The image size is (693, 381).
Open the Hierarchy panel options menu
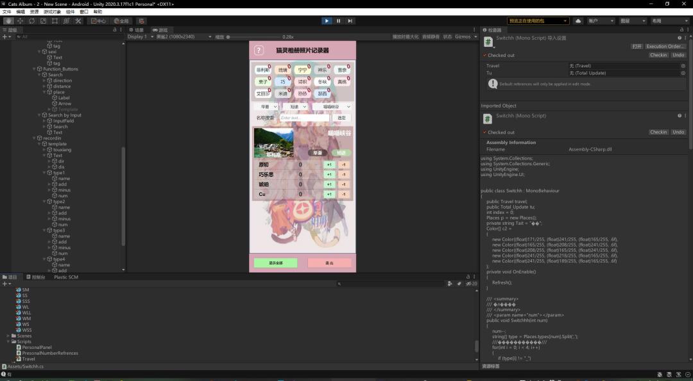pos(121,30)
